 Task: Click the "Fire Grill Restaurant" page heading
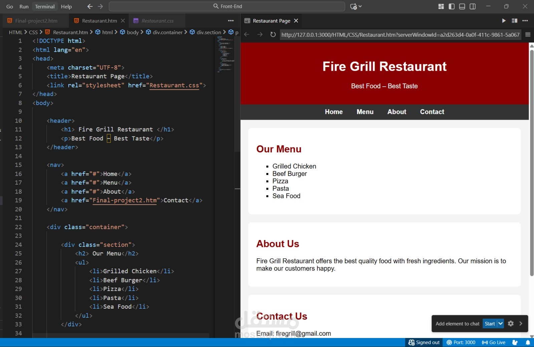(x=384, y=66)
